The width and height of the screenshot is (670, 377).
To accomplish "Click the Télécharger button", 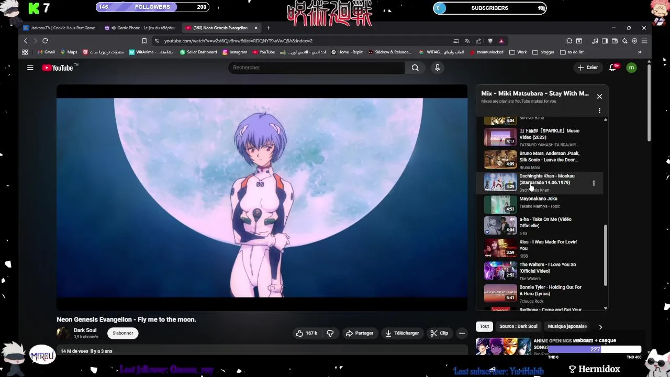I will 402,333.
